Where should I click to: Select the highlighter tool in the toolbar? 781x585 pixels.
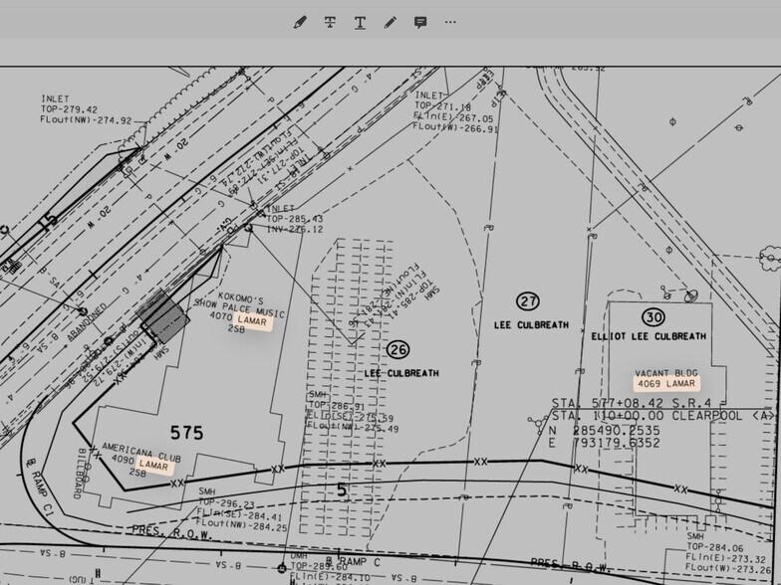pos(300,22)
